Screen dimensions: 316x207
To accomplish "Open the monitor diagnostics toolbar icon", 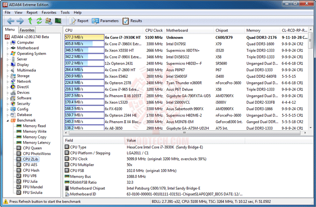I will pyautogui.click(x=58, y=21).
